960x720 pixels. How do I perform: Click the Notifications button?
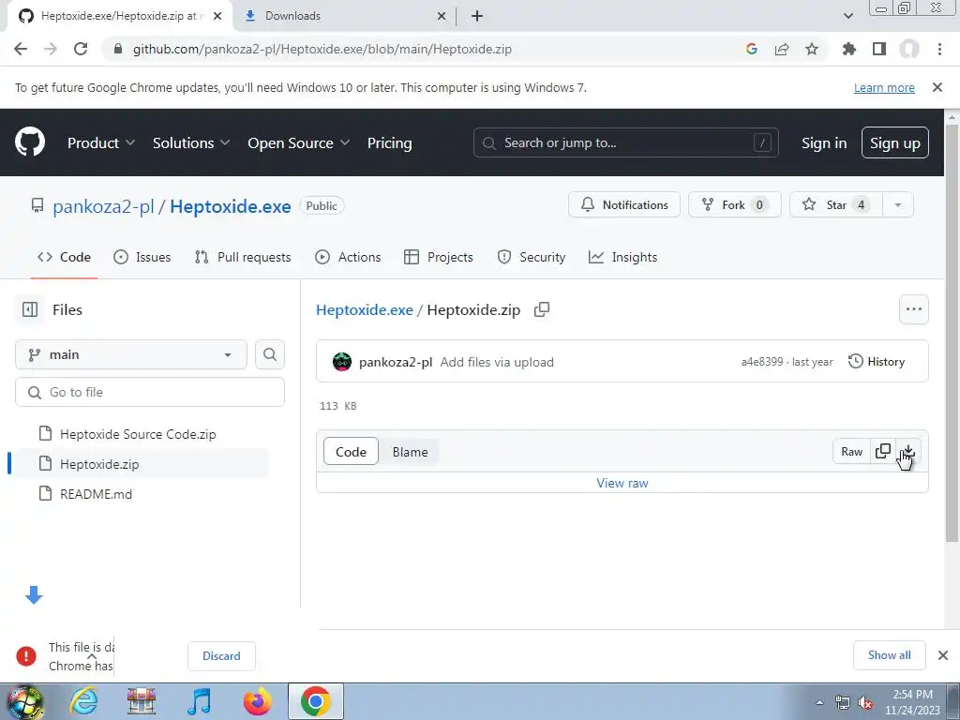click(623, 205)
